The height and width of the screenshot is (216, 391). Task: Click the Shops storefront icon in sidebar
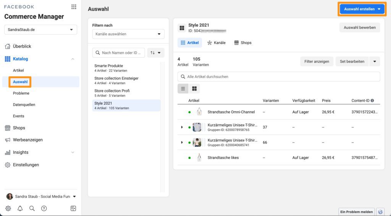pos(8,128)
